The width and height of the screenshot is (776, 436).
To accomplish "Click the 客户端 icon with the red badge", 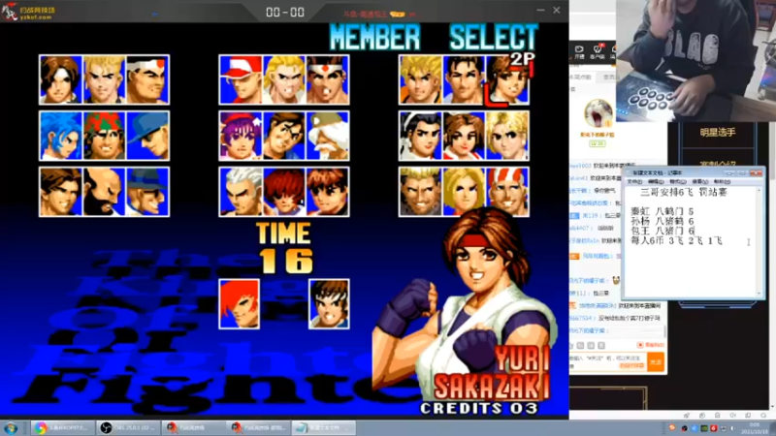I will coord(598,52).
